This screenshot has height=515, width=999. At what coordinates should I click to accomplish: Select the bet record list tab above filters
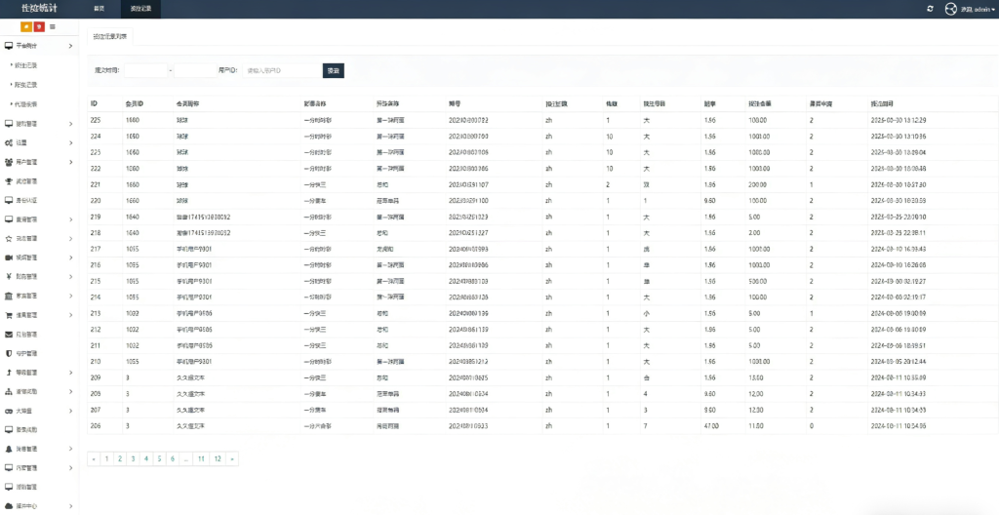108,37
